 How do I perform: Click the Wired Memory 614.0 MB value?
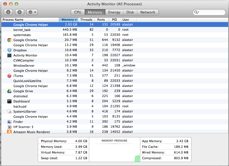pos(181,152)
